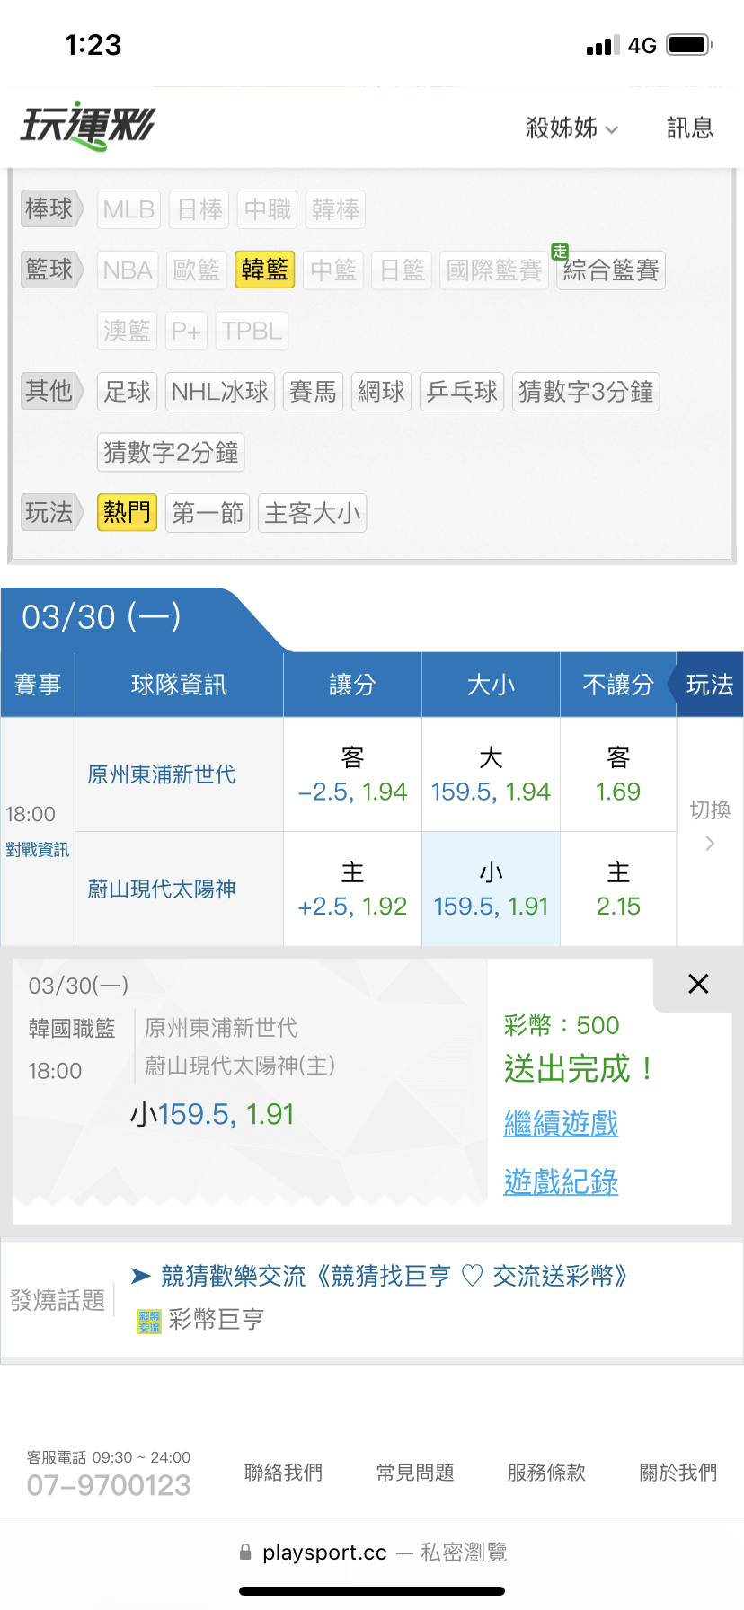Viewport: 744px width, 1610px height.
Task: Choose 日棒 league filter
Action: click(199, 209)
